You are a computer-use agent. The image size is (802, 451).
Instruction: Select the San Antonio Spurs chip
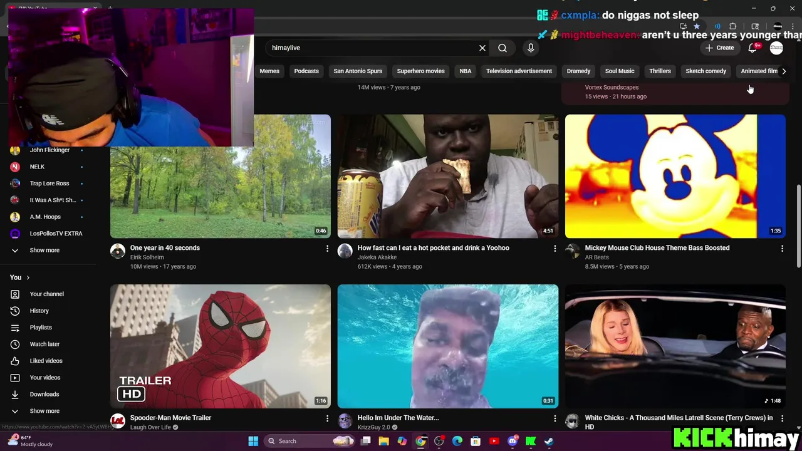coord(358,71)
